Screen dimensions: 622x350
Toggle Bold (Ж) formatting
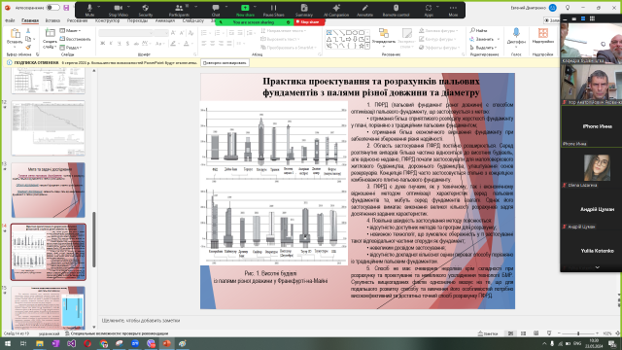point(102,43)
